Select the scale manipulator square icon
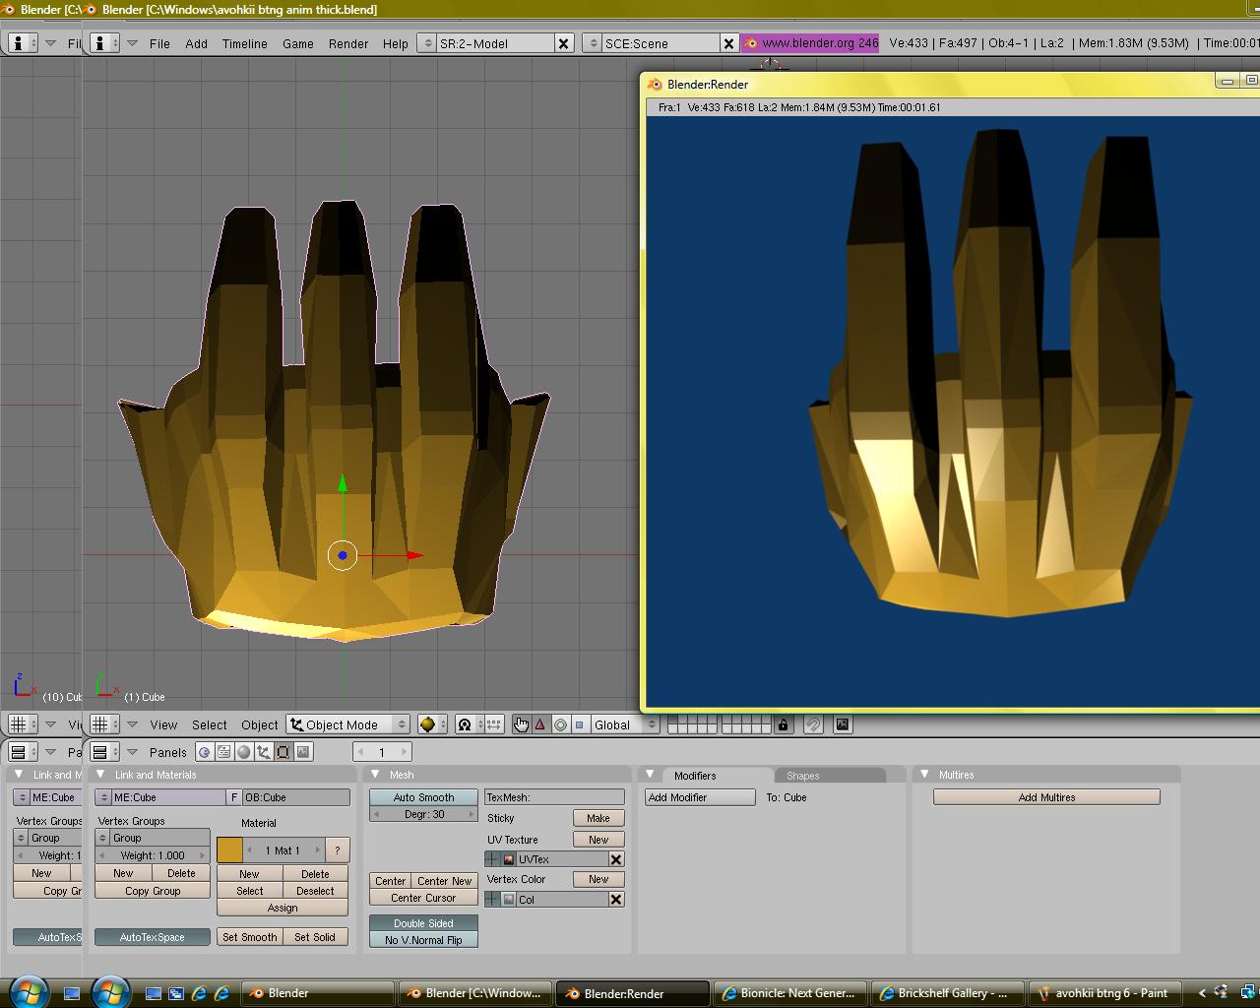Screen dimensions: 1260x1008 (x=580, y=724)
